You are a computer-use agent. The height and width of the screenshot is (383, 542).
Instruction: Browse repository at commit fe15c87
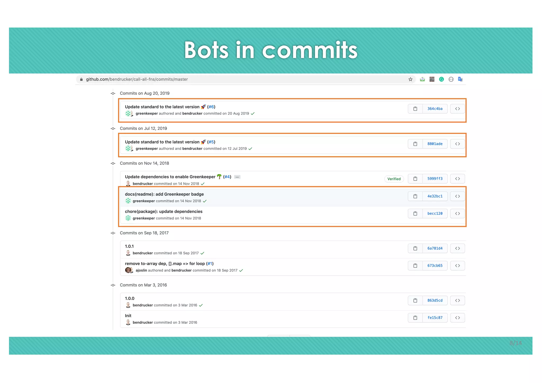pyautogui.click(x=457, y=318)
